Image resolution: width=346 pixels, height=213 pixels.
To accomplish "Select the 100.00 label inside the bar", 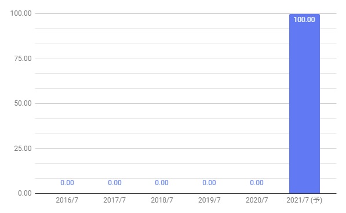I will (x=304, y=20).
